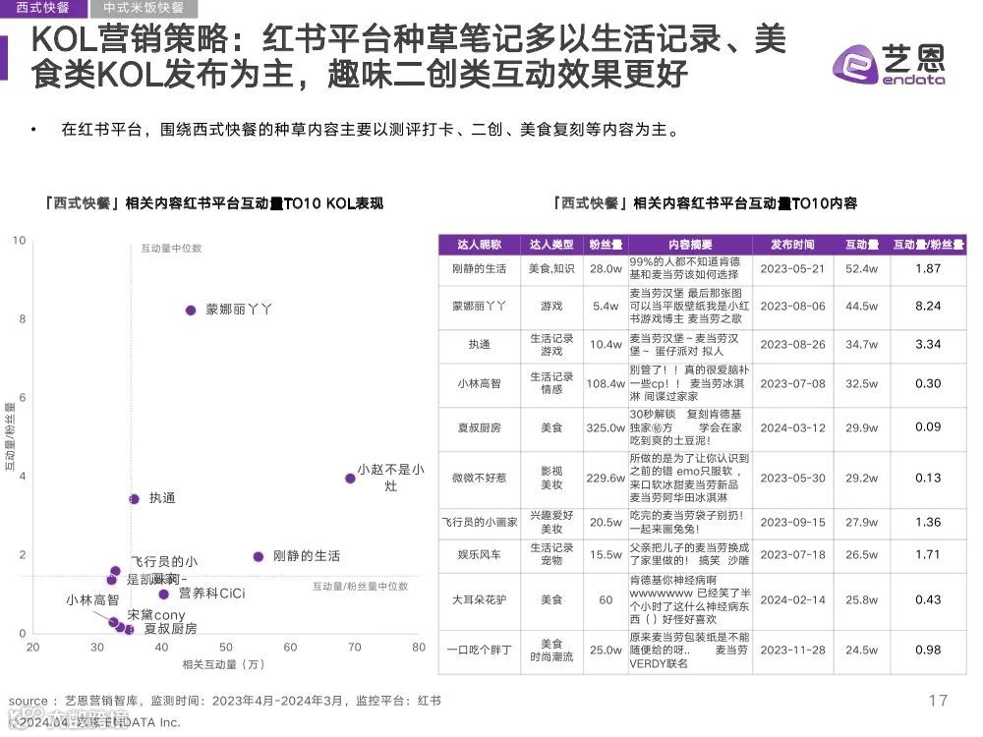Click the 8.24 ratio value
The height and width of the screenshot is (737, 983).
[x=928, y=307]
